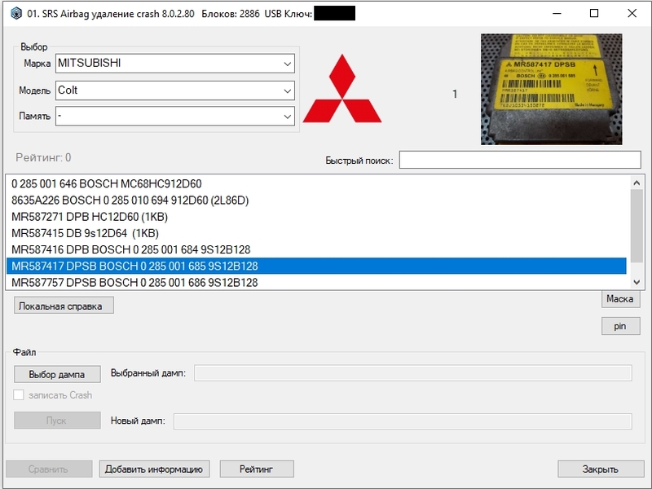Screen dimensions: 652x489
Task: Click the red Mitsubishi logo
Action: 341,89
